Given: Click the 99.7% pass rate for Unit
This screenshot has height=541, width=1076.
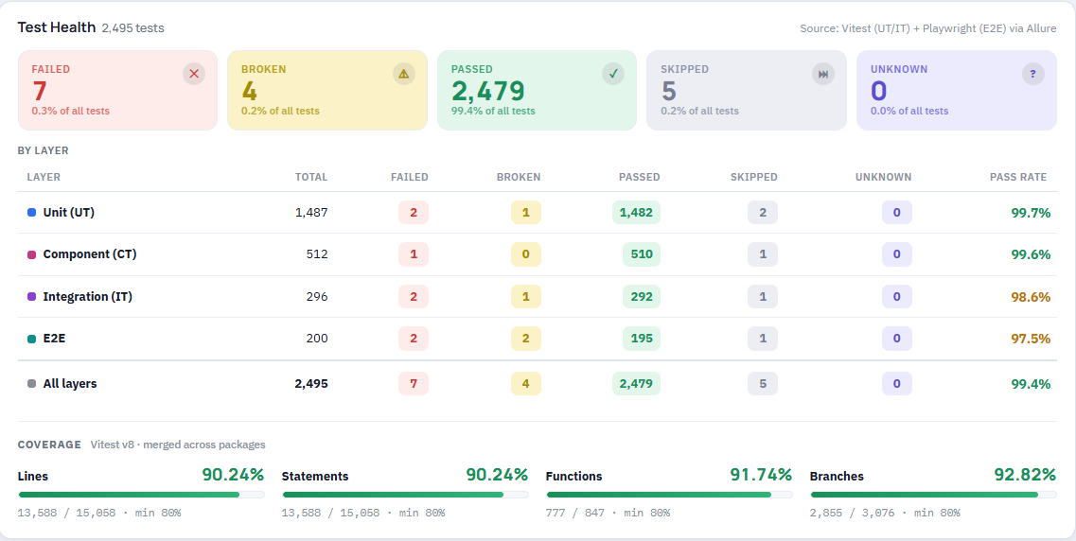Looking at the screenshot, I should (1031, 213).
